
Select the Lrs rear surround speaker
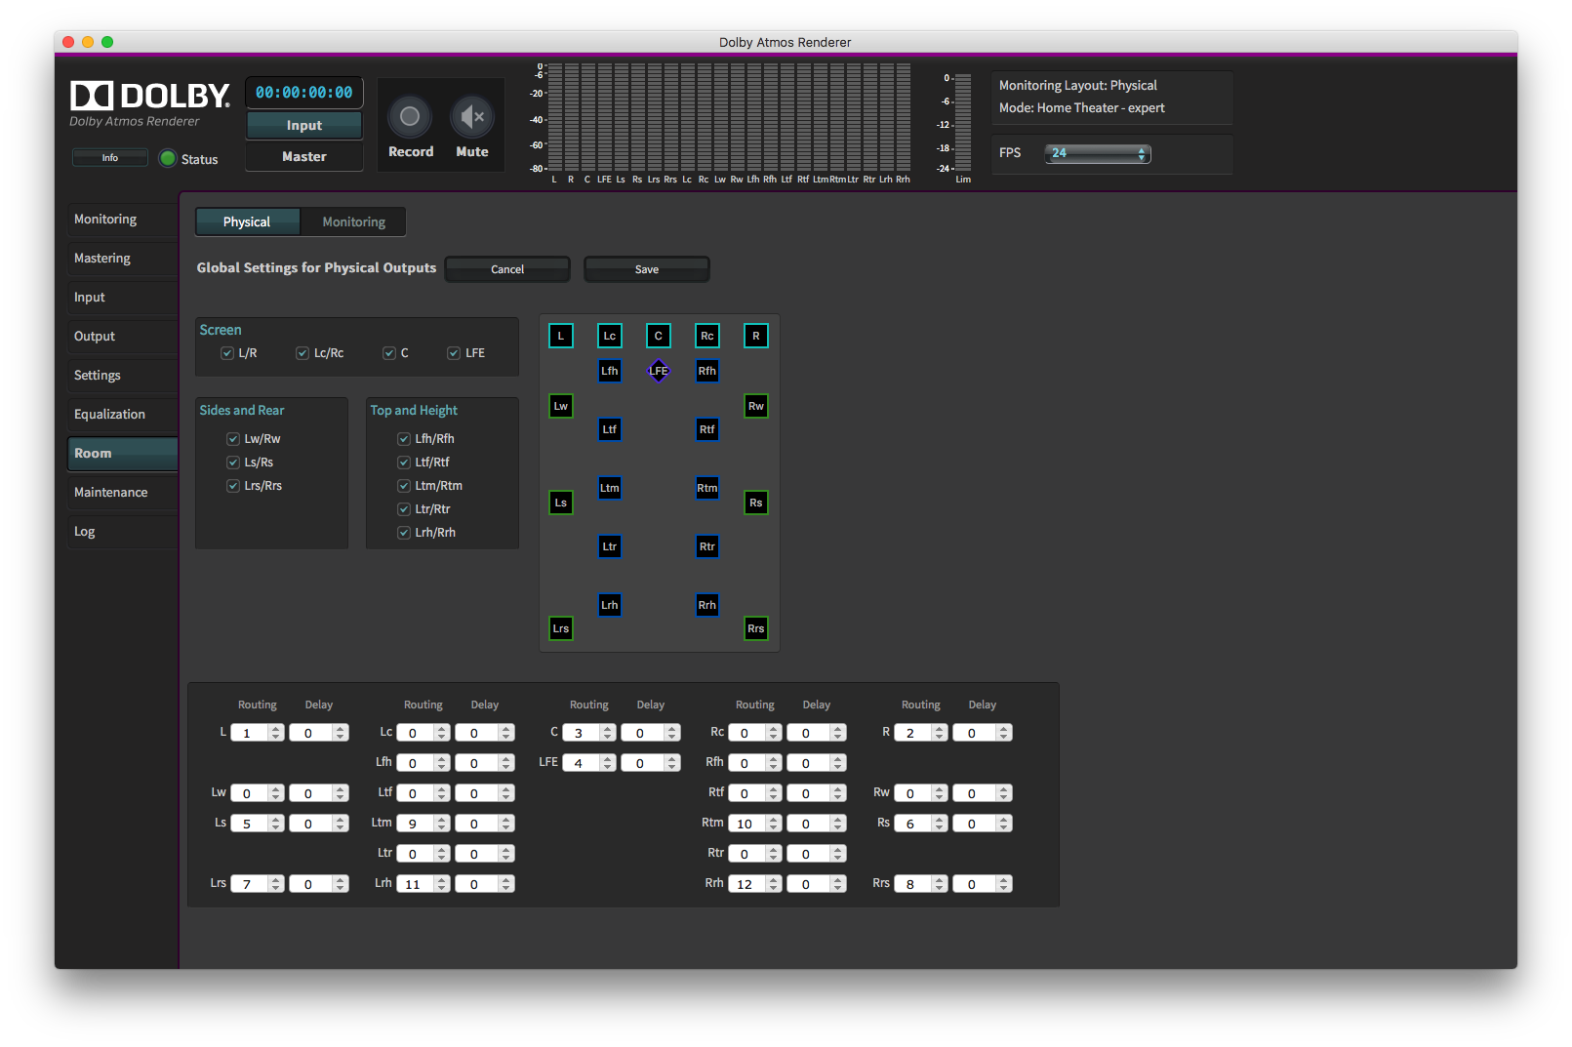pyautogui.click(x=561, y=628)
